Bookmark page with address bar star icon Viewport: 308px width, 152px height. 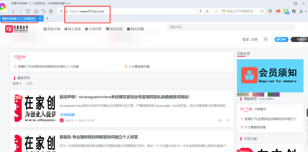(207, 12)
